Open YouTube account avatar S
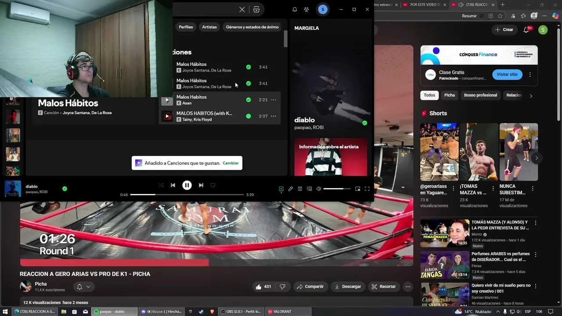This screenshot has width=562, height=316. [543, 29]
